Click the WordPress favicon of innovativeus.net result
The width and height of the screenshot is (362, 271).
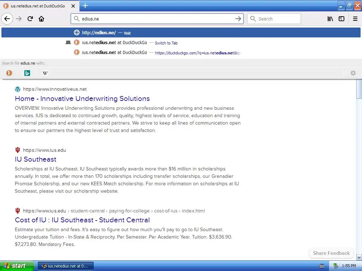click(x=18, y=89)
